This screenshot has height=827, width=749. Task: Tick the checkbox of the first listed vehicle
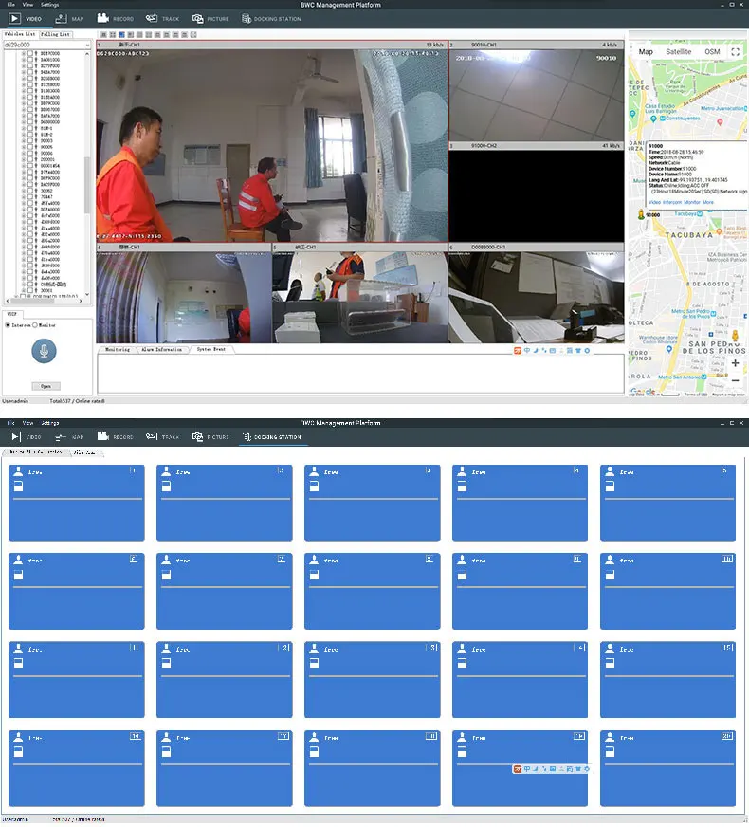[x=29, y=53]
